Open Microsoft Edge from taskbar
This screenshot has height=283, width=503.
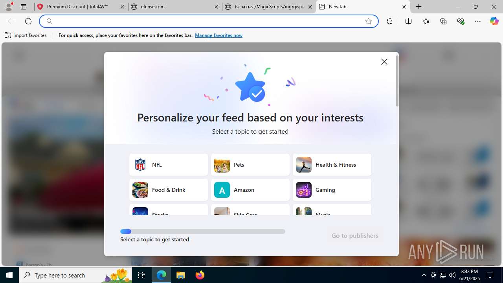click(162, 275)
